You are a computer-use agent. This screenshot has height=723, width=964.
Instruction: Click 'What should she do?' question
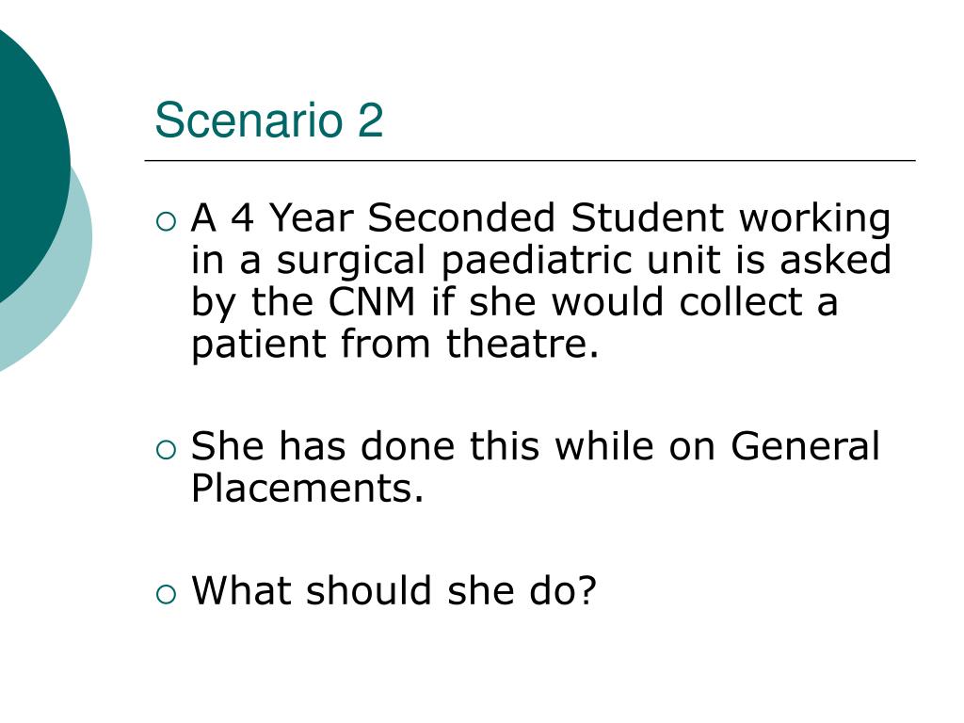click(394, 590)
